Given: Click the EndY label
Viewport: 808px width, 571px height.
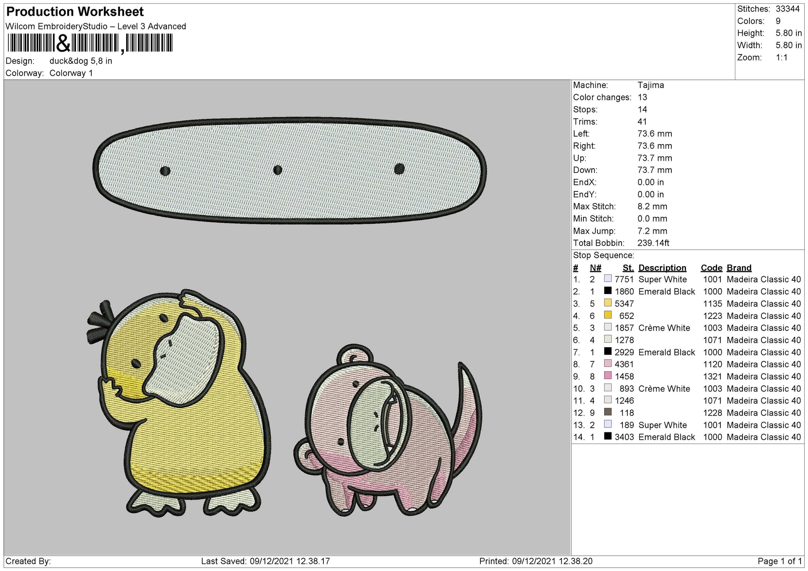Looking at the screenshot, I should 585,194.
